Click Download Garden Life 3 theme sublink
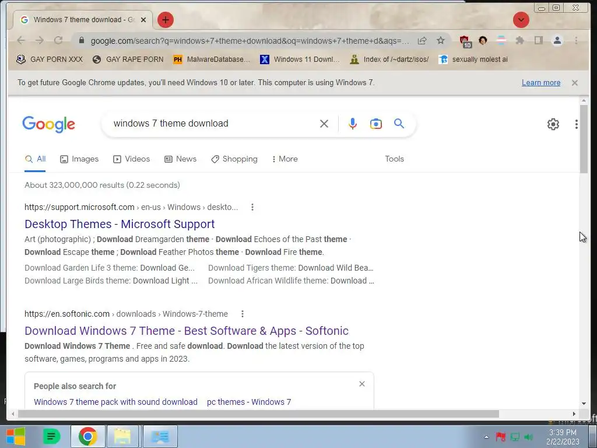The height and width of the screenshot is (448, 597). tap(110, 268)
